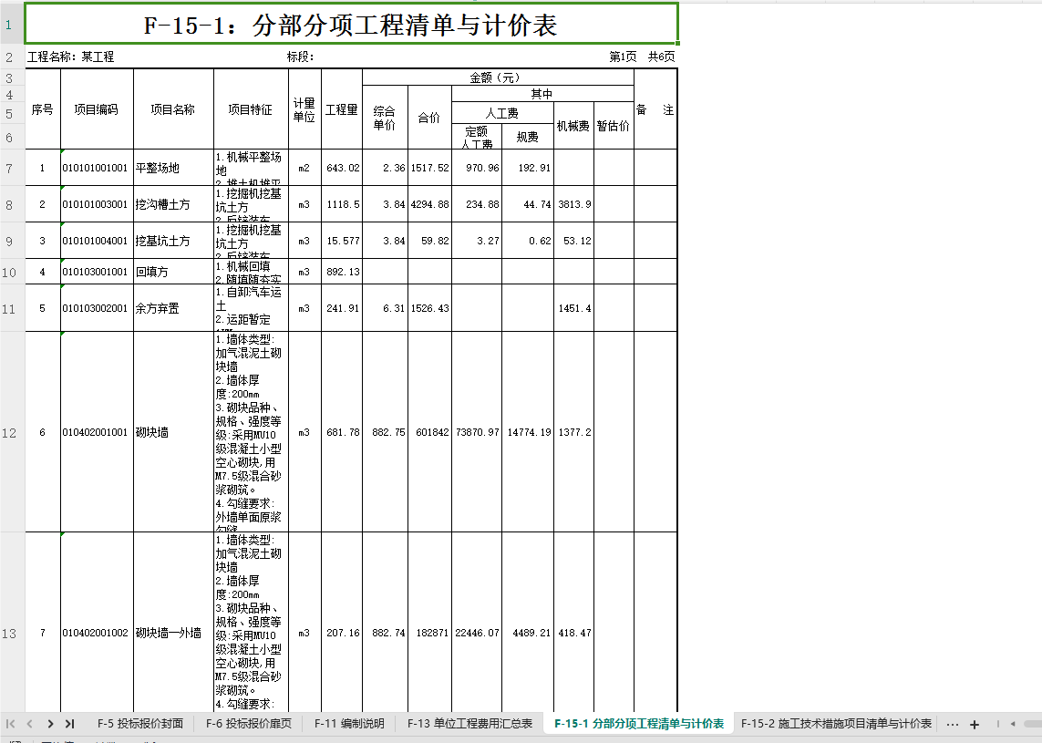Select the 机械费 header cell
1042x743 pixels.
(573, 126)
